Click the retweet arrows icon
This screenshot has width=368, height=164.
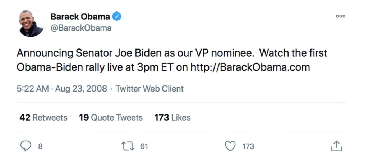pos(128,146)
